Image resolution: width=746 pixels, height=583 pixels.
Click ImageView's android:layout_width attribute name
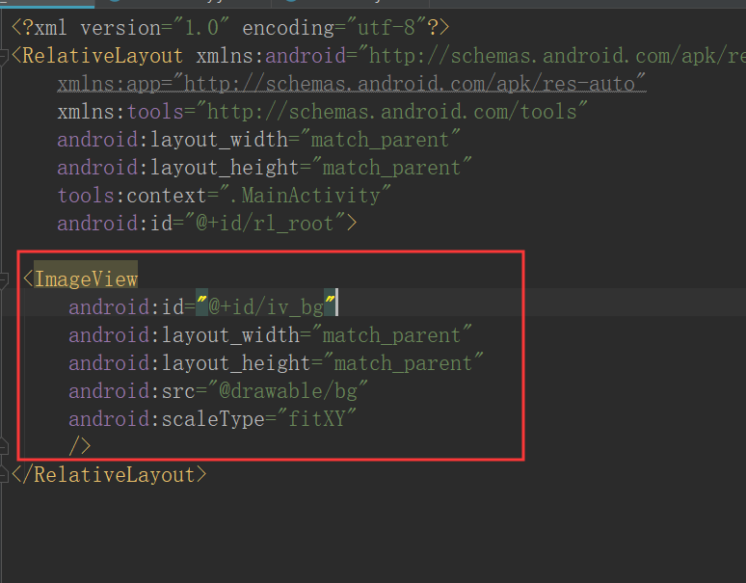pos(184,335)
